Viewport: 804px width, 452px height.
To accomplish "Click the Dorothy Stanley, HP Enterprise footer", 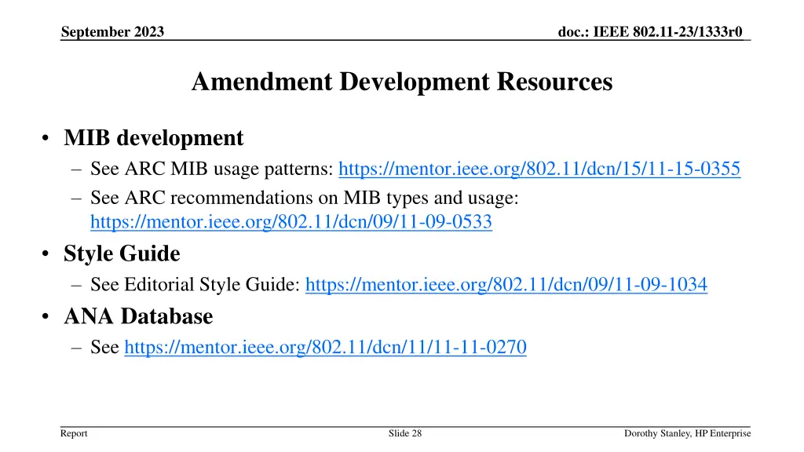I will click(x=687, y=433).
